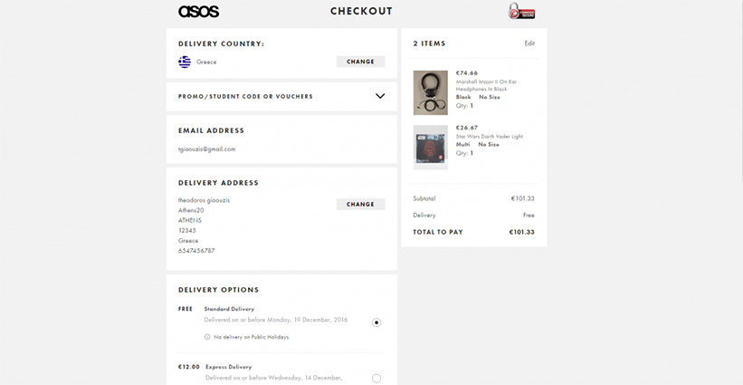Change the delivery address
The height and width of the screenshot is (385, 743).
click(360, 204)
